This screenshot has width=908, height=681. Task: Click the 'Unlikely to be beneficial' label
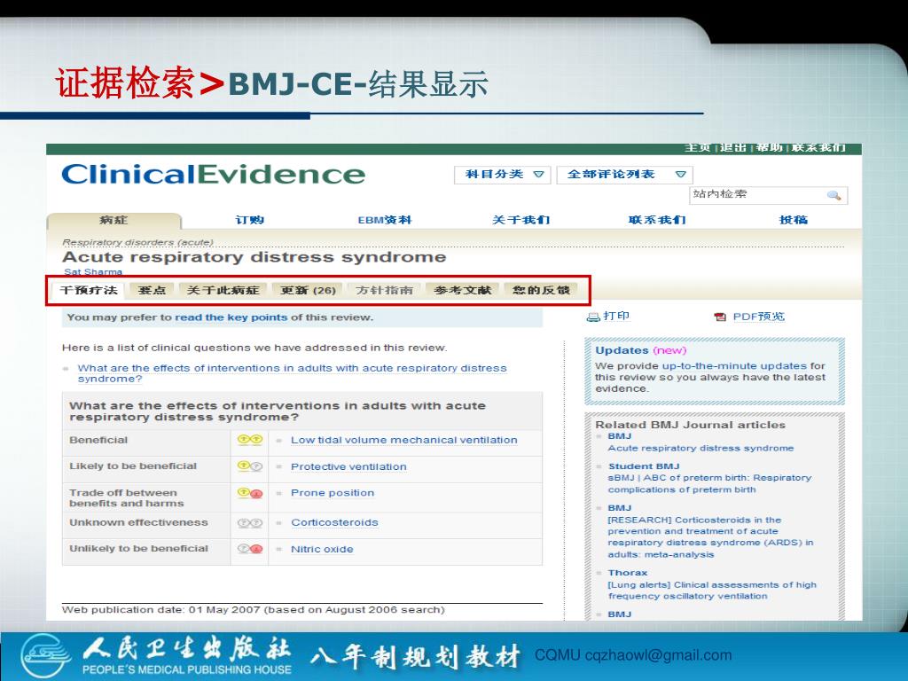pos(138,548)
